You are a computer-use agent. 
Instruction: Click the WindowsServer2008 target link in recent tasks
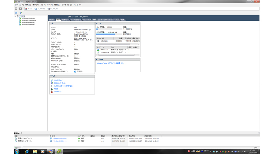(x=60, y=139)
